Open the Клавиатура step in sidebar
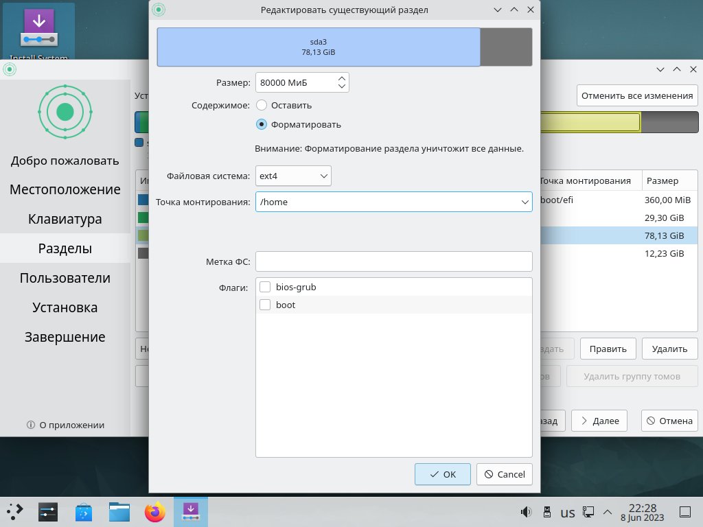This screenshot has width=703, height=527. click(65, 219)
